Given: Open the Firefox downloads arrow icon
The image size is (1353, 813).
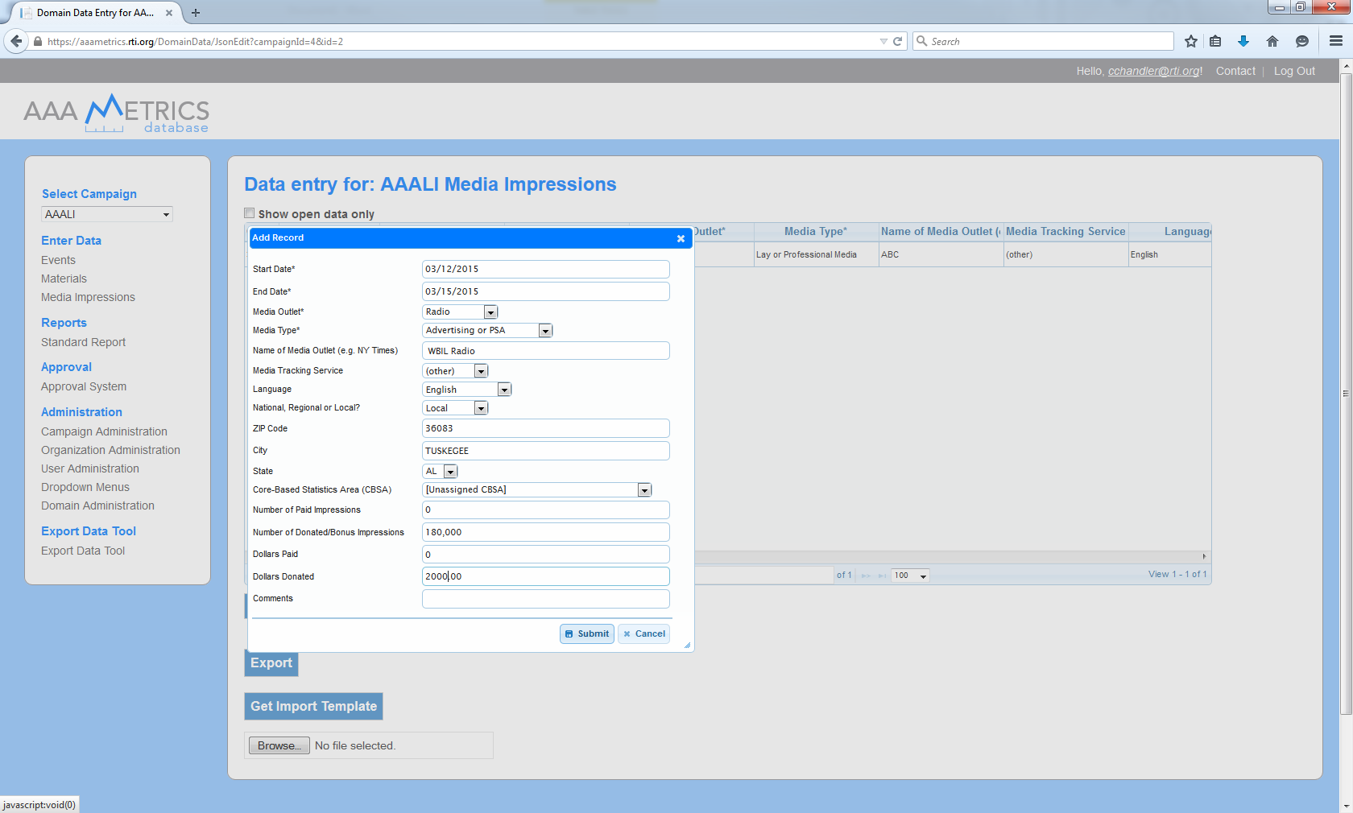Looking at the screenshot, I should (x=1243, y=41).
